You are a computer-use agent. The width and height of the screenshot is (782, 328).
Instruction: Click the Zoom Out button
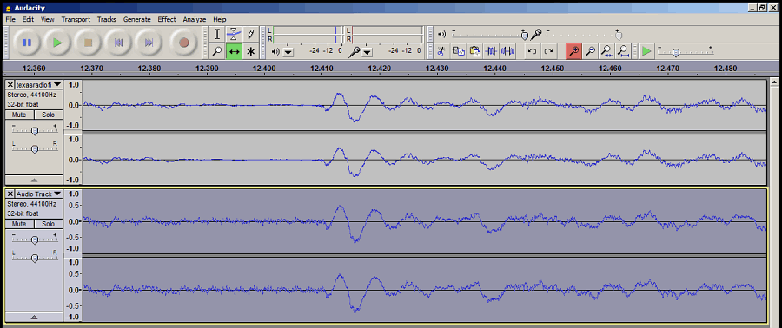point(590,51)
